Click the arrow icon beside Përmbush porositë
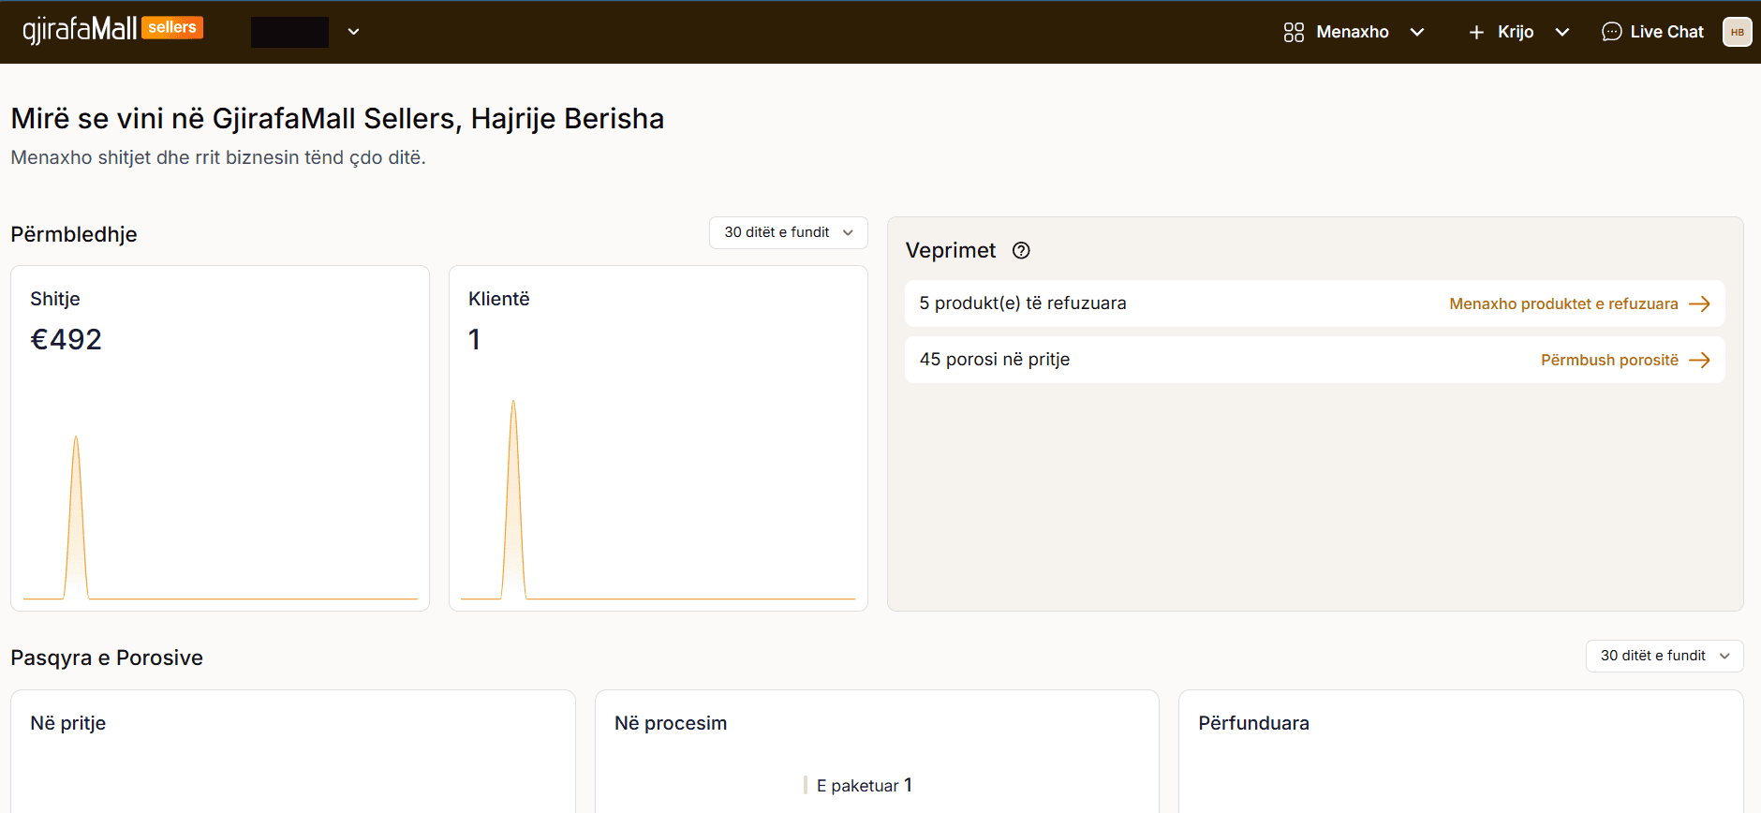This screenshot has width=1761, height=813. (x=1699, y=360)
